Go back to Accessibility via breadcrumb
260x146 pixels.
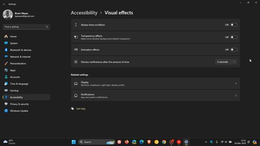84,13
